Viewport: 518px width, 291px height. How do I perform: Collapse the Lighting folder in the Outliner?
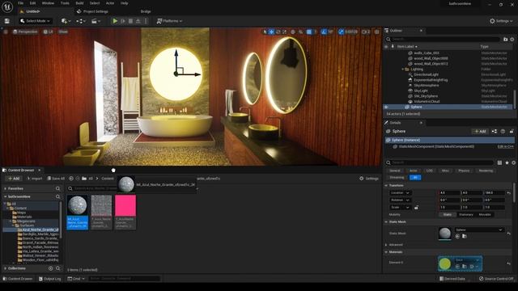[x=403, y=70]
